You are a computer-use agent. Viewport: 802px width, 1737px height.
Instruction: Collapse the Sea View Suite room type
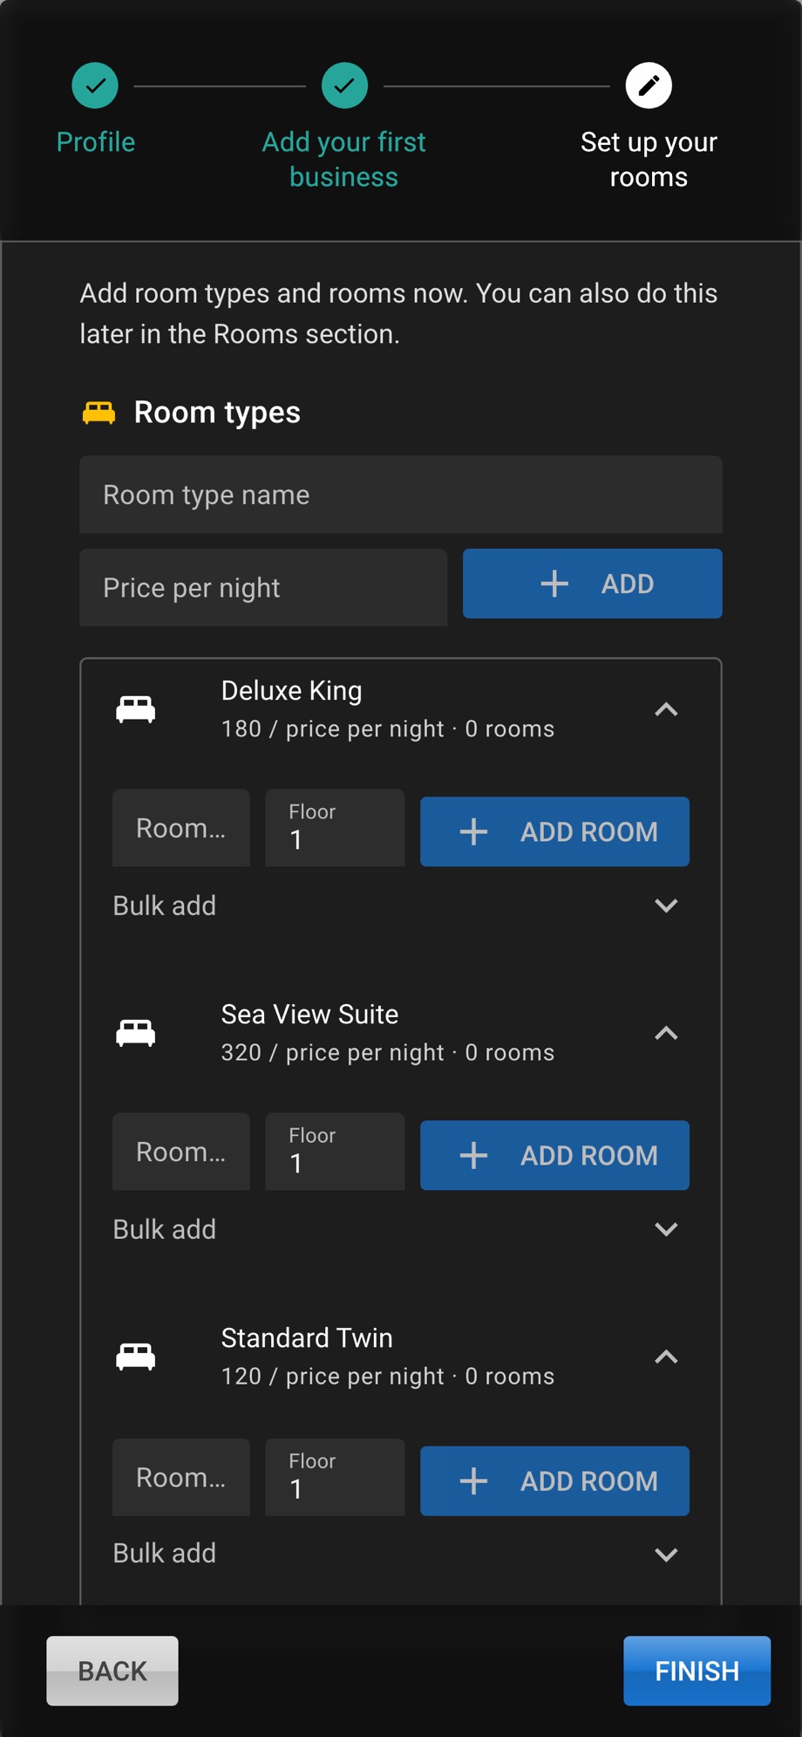tap(666, 1033)
